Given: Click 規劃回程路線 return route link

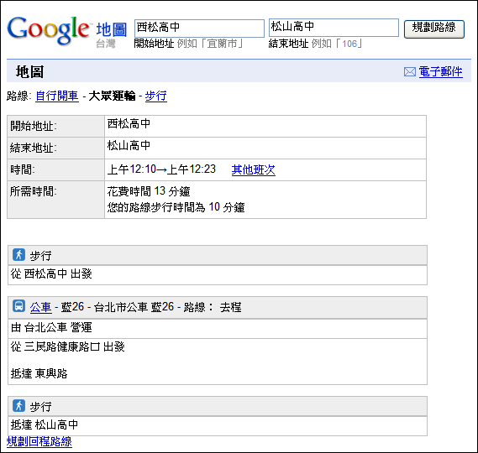Looking at the screenshot, I should coord(39,441).
